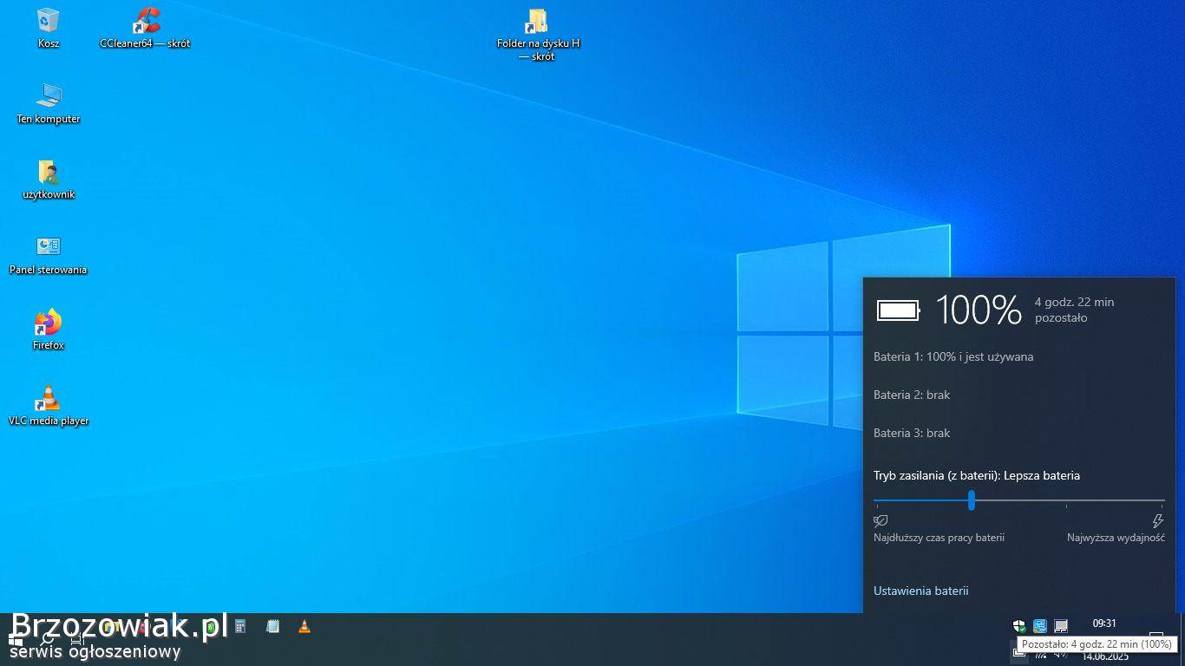Open Notepad from the taskbar

click(x=272, y=626)
